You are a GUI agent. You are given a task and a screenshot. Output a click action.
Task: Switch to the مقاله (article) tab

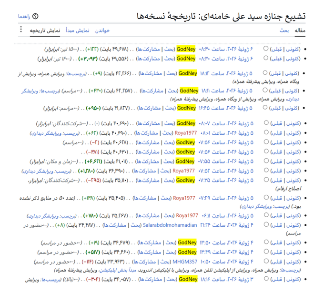(x=300, y=30)
